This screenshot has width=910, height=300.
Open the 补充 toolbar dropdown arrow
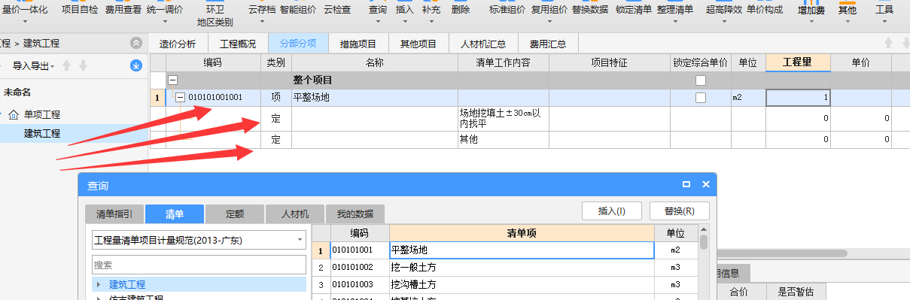point(431,22)
